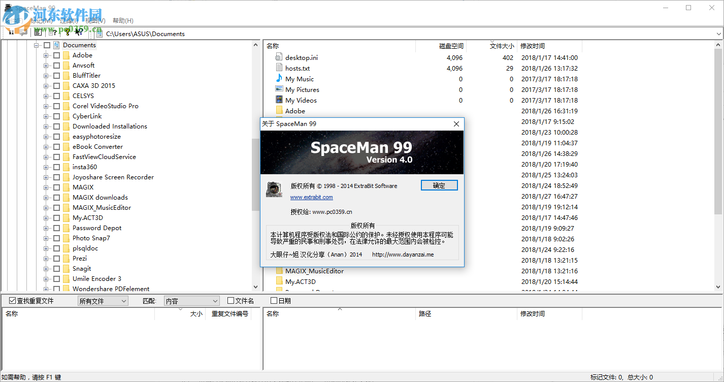Activate the context help arrow icon
This screenshot has width=724, height=382.
click(x=79, y=32)
